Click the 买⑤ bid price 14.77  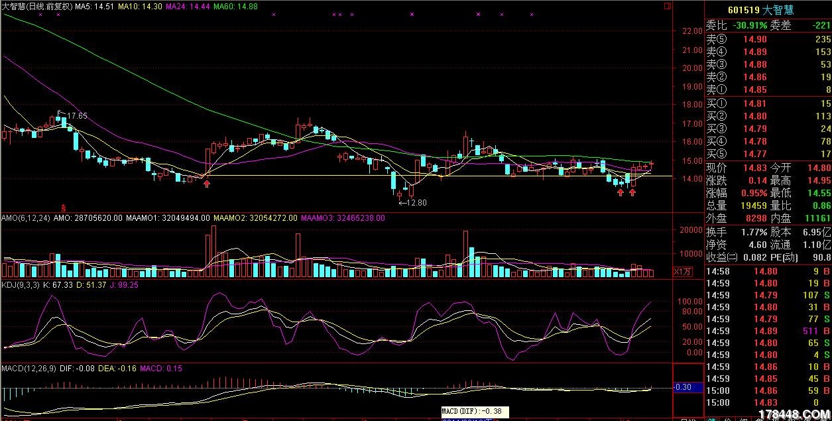pos(754,154)
